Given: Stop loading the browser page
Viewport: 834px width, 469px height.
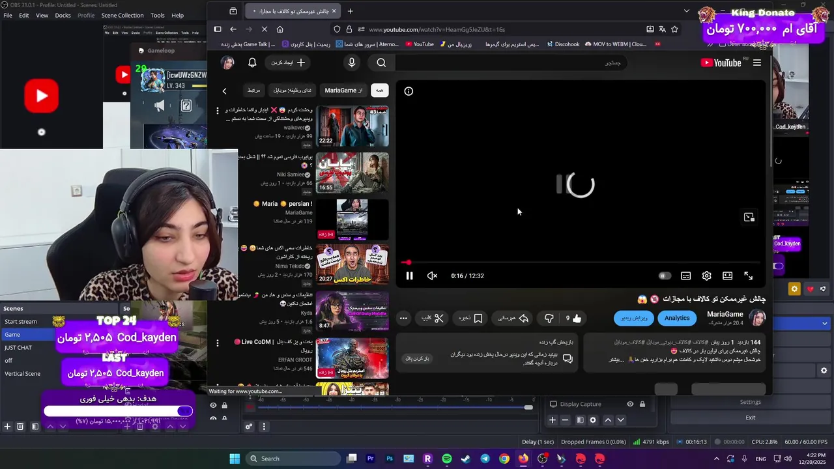Looking at the screenshot, I should pyautogui.click(x=265, y=29).
